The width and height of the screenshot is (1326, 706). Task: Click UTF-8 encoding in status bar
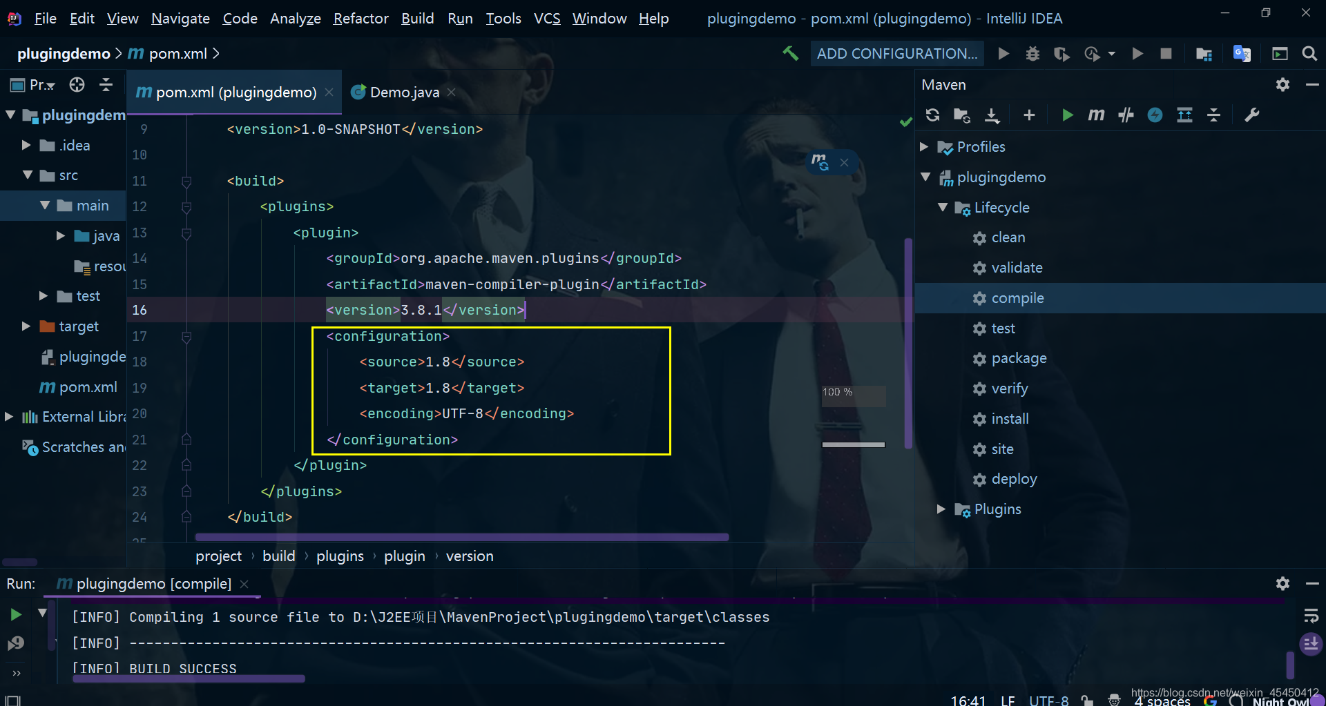1048,700
